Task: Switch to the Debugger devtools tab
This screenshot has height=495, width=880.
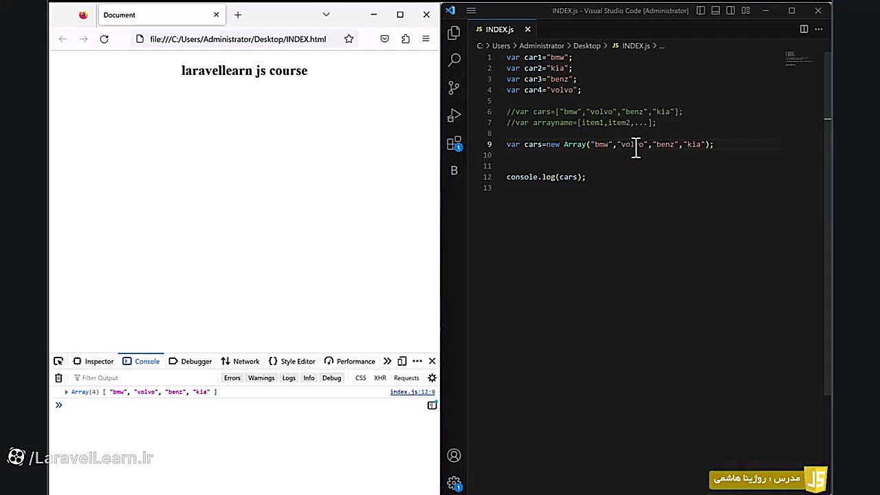Action: point(190,361)
